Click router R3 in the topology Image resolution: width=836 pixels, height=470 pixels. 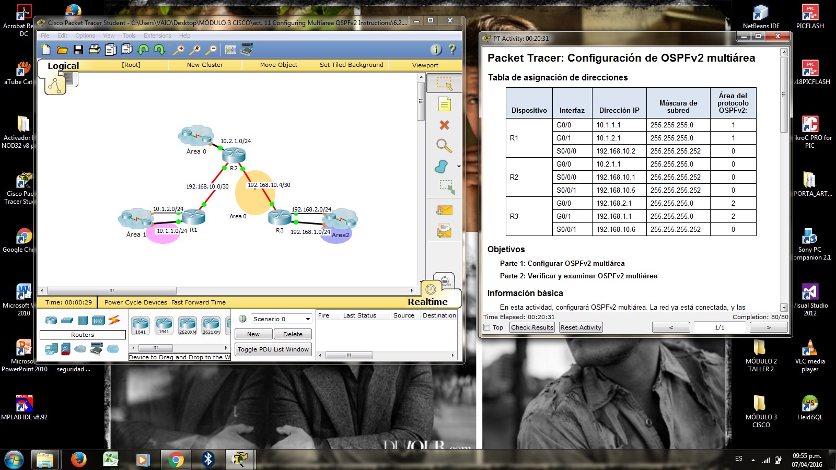(280, 217)
